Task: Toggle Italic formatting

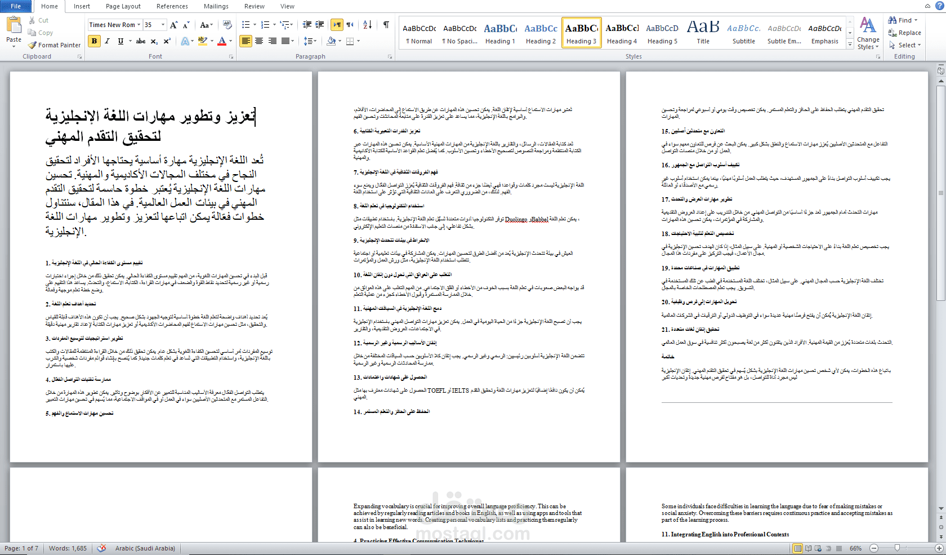Action: (x=107, y=41)
